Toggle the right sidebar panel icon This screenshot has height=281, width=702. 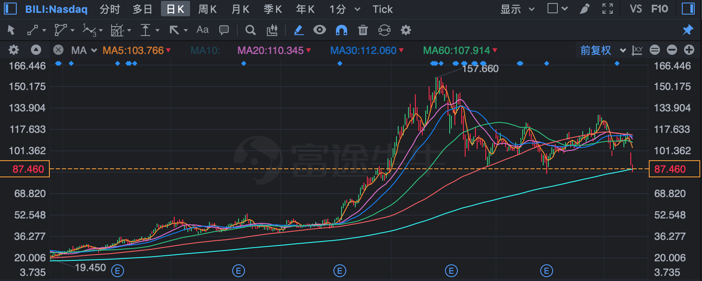click(x=688, y=9)
